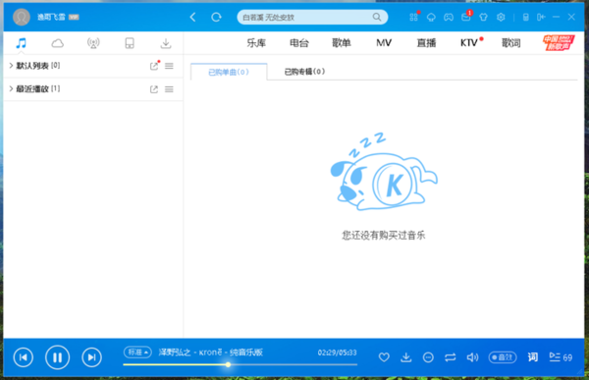Open the game controller icon

coord(449,18)
